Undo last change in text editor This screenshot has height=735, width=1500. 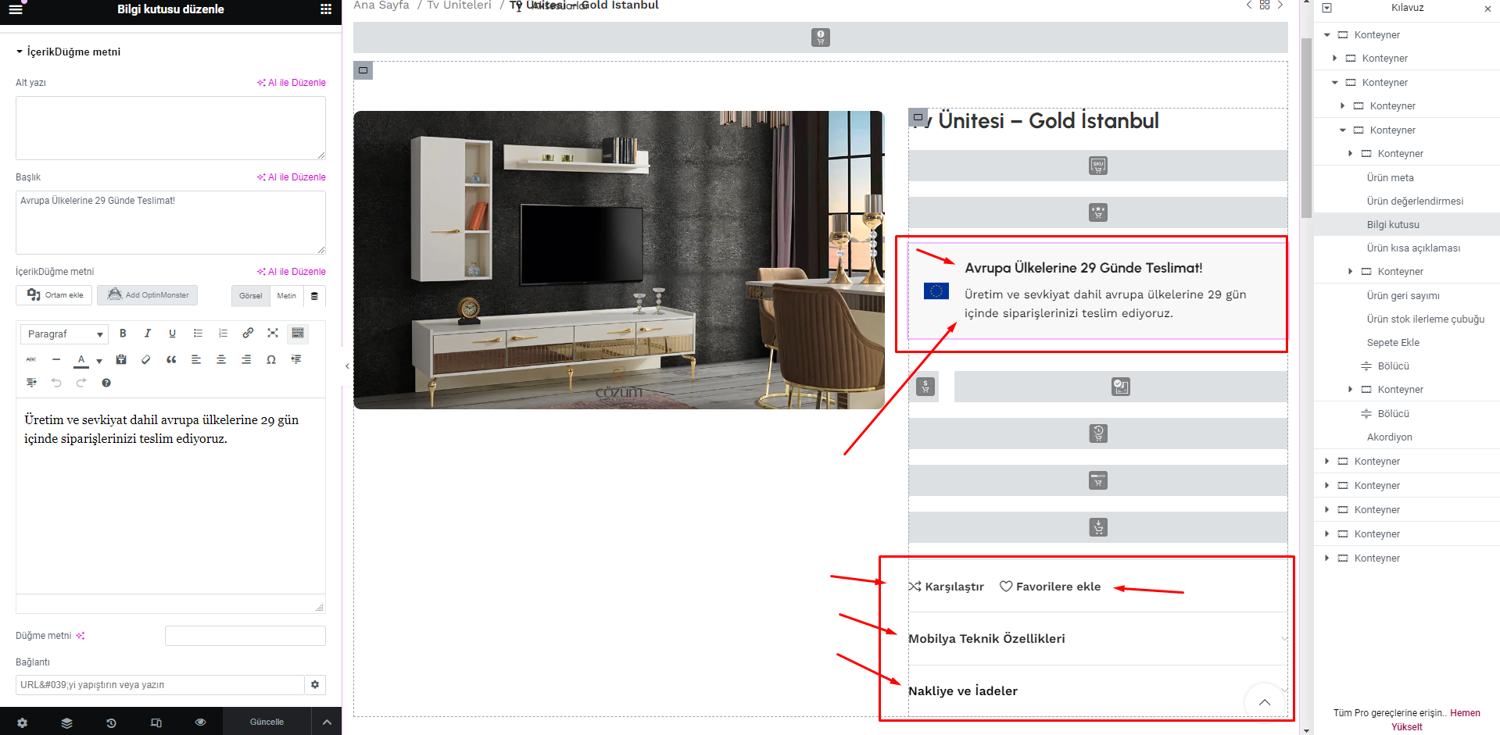(56, 383)
